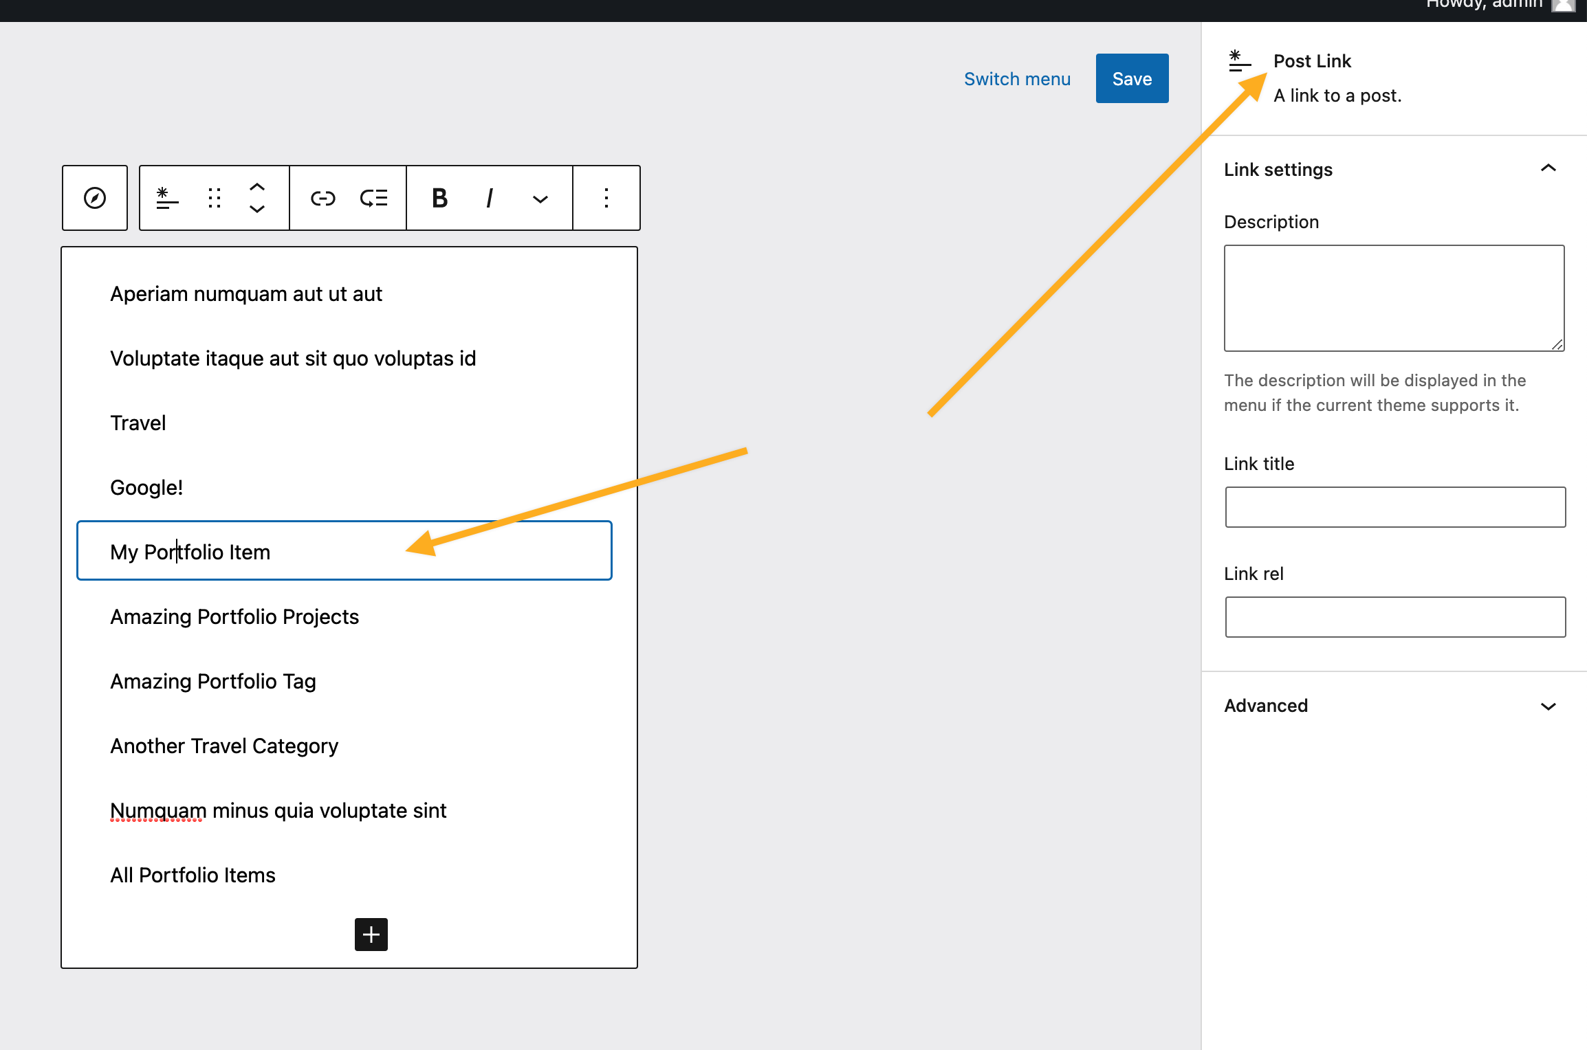Click the link edit icon
1587x1050 pixels.
(x=322, y=198)
